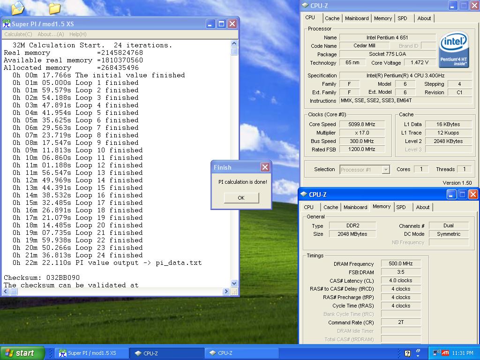
Task: Click the "Loop 24 finished" line
Action: pos(77,255)
